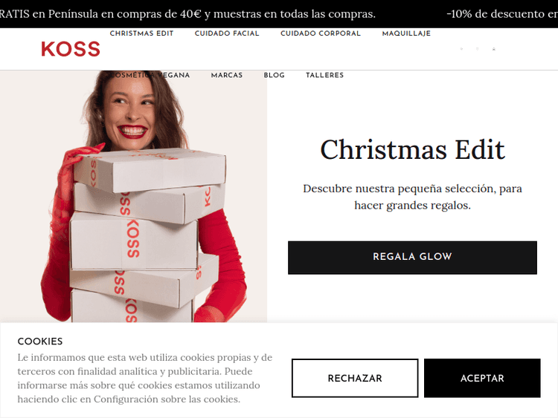
Task: Open the Marcas menu item
Action: 227,75
